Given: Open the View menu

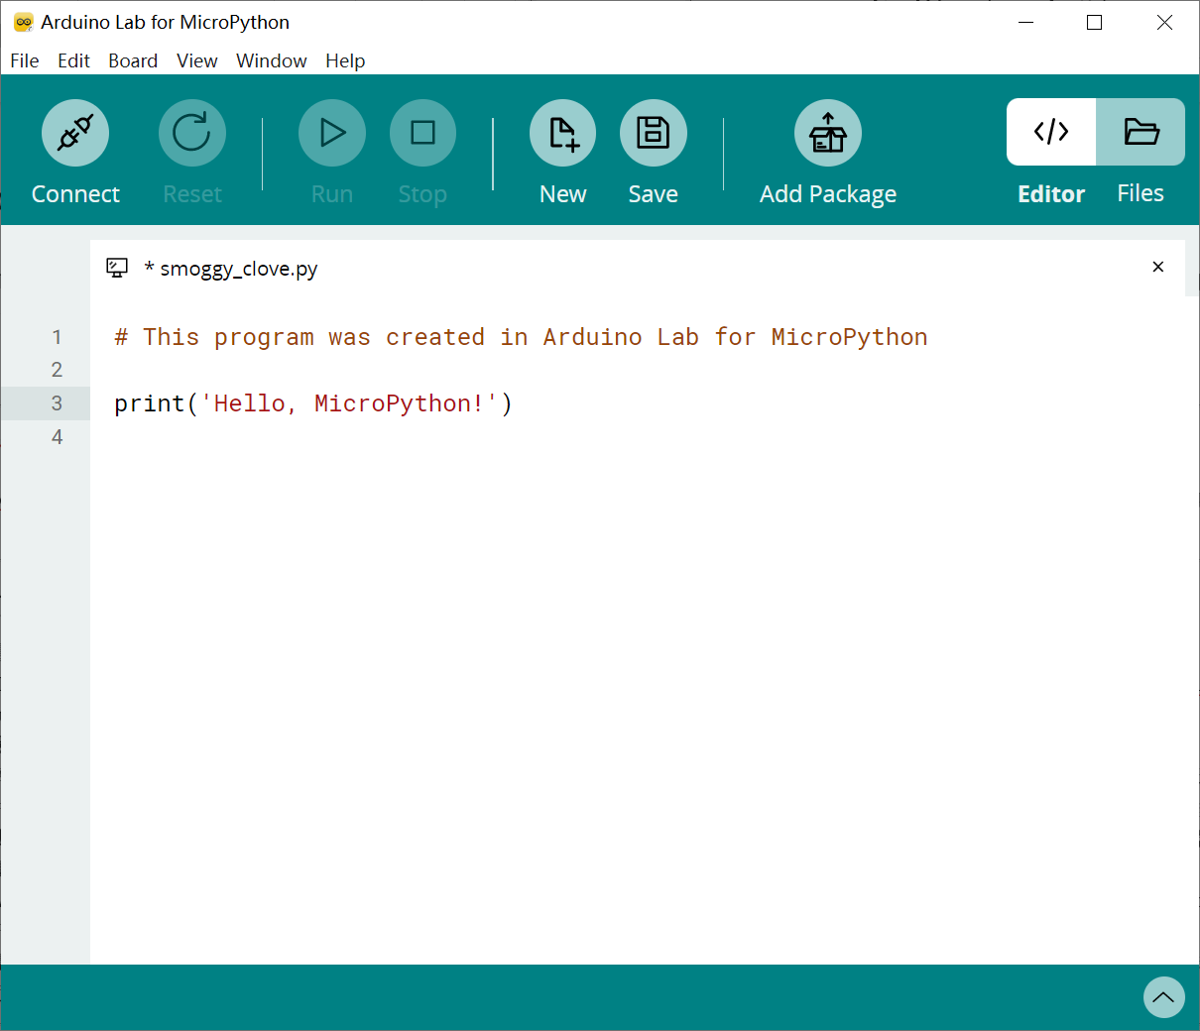Looking at the screenshot, I should click(197, 60).
